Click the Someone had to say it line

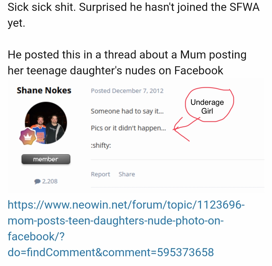pos(127,111)
